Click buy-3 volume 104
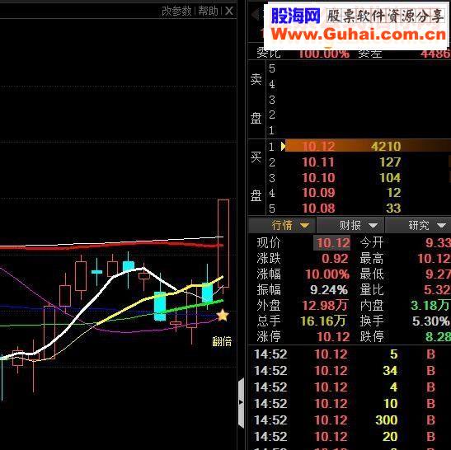This screenshot has height=450, width=451. pyautogui.click(x=390, y=178)
